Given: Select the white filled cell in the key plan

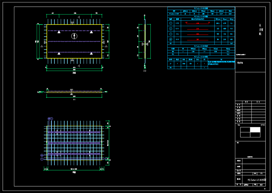Looking at the screenshot, I should (255, 130).
